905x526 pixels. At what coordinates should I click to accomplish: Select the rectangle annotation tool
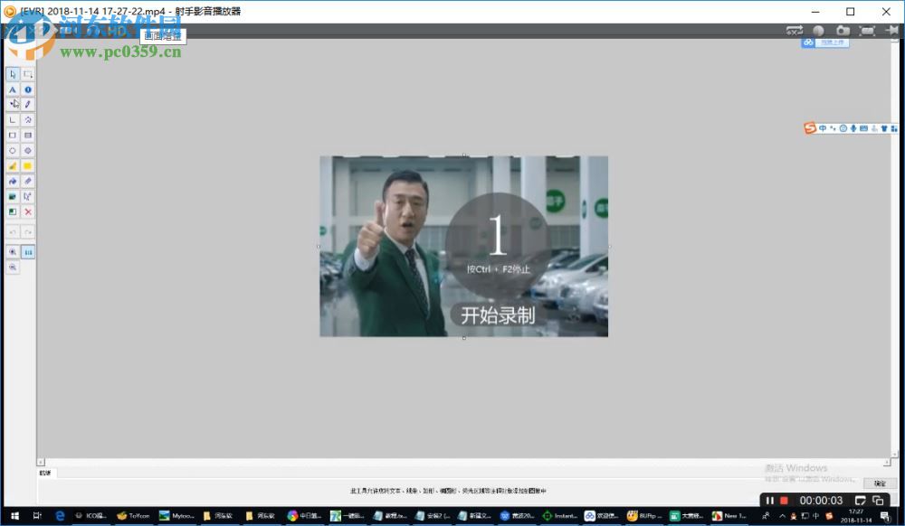point(13,135)
